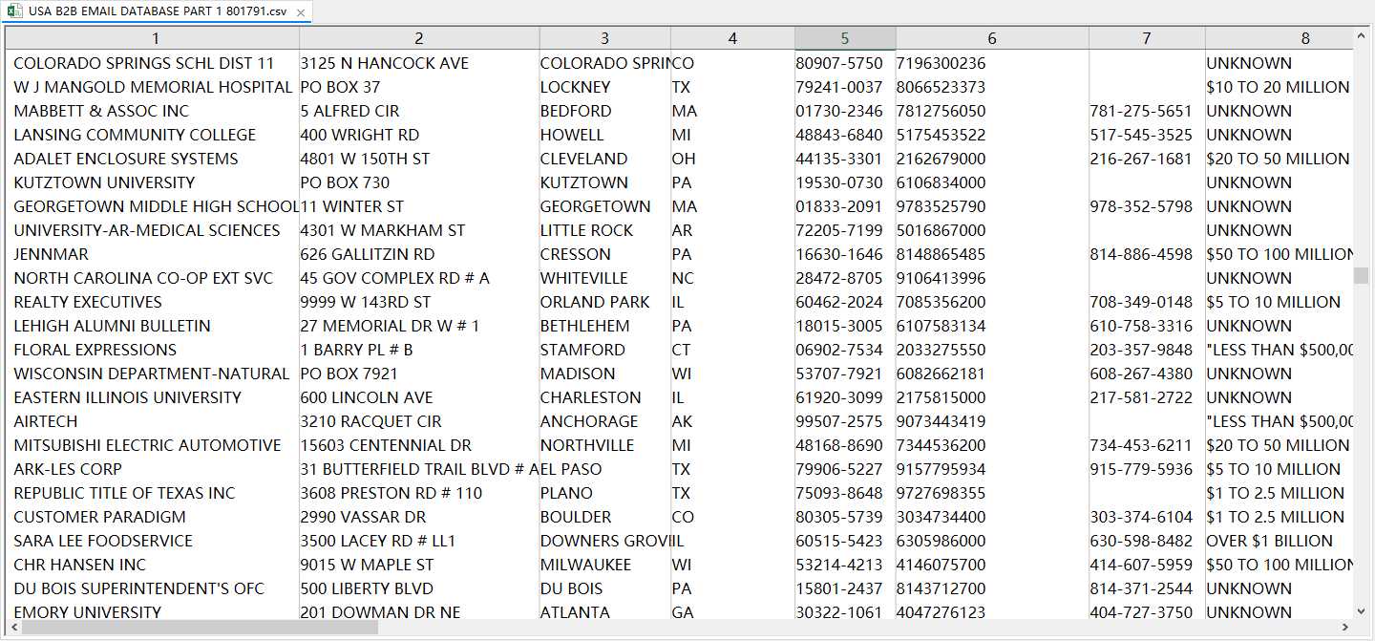Click the vertical scrollbar thumb
The image size is (1375, 641).
pyautogui.click(x=1361, y=275)
